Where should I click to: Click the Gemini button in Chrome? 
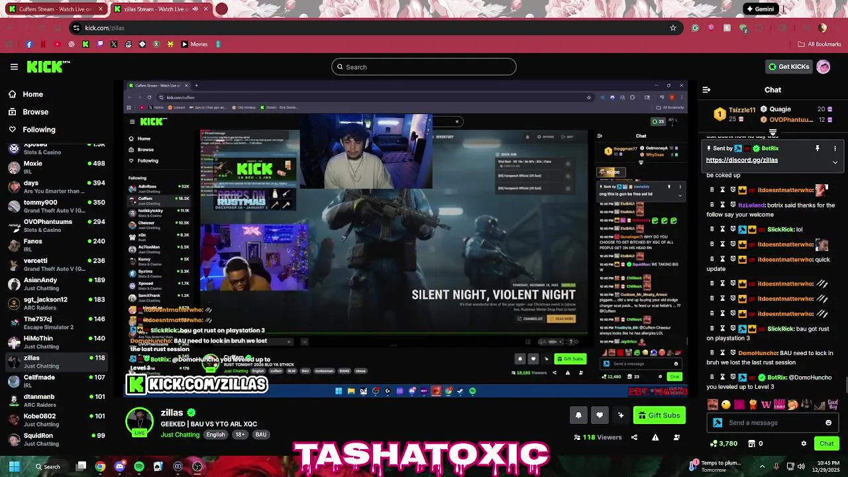pyautogui.click(x=760, y=9)
